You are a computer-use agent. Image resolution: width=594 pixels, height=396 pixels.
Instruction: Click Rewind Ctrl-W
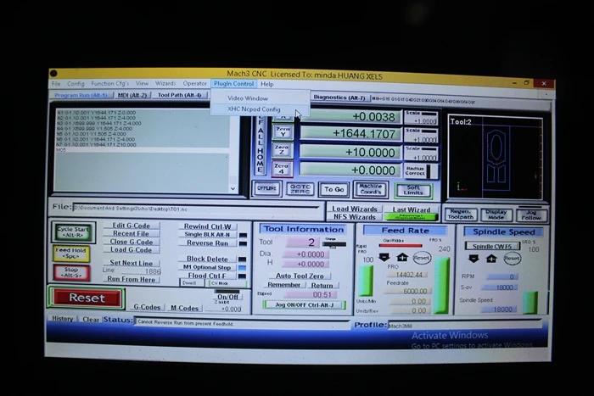[208, 226]
